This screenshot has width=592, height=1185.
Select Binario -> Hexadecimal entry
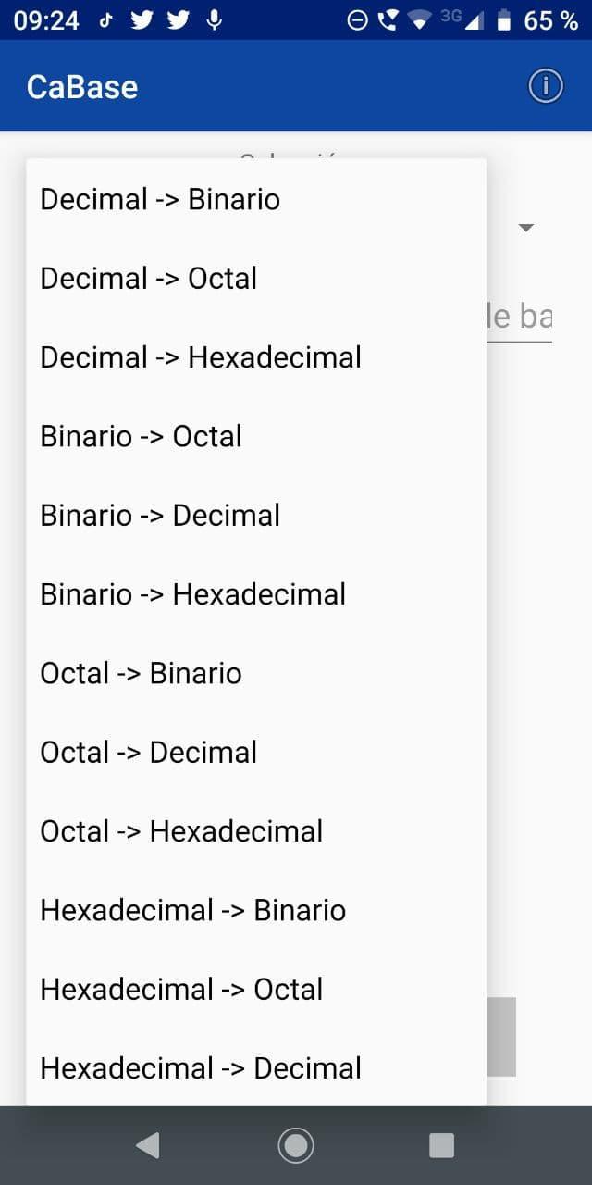pos(192,594)
